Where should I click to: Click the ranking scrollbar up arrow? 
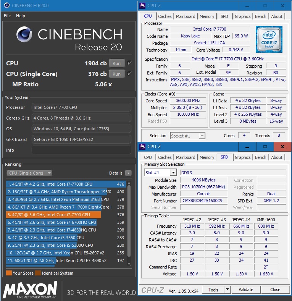coord(129,183)
